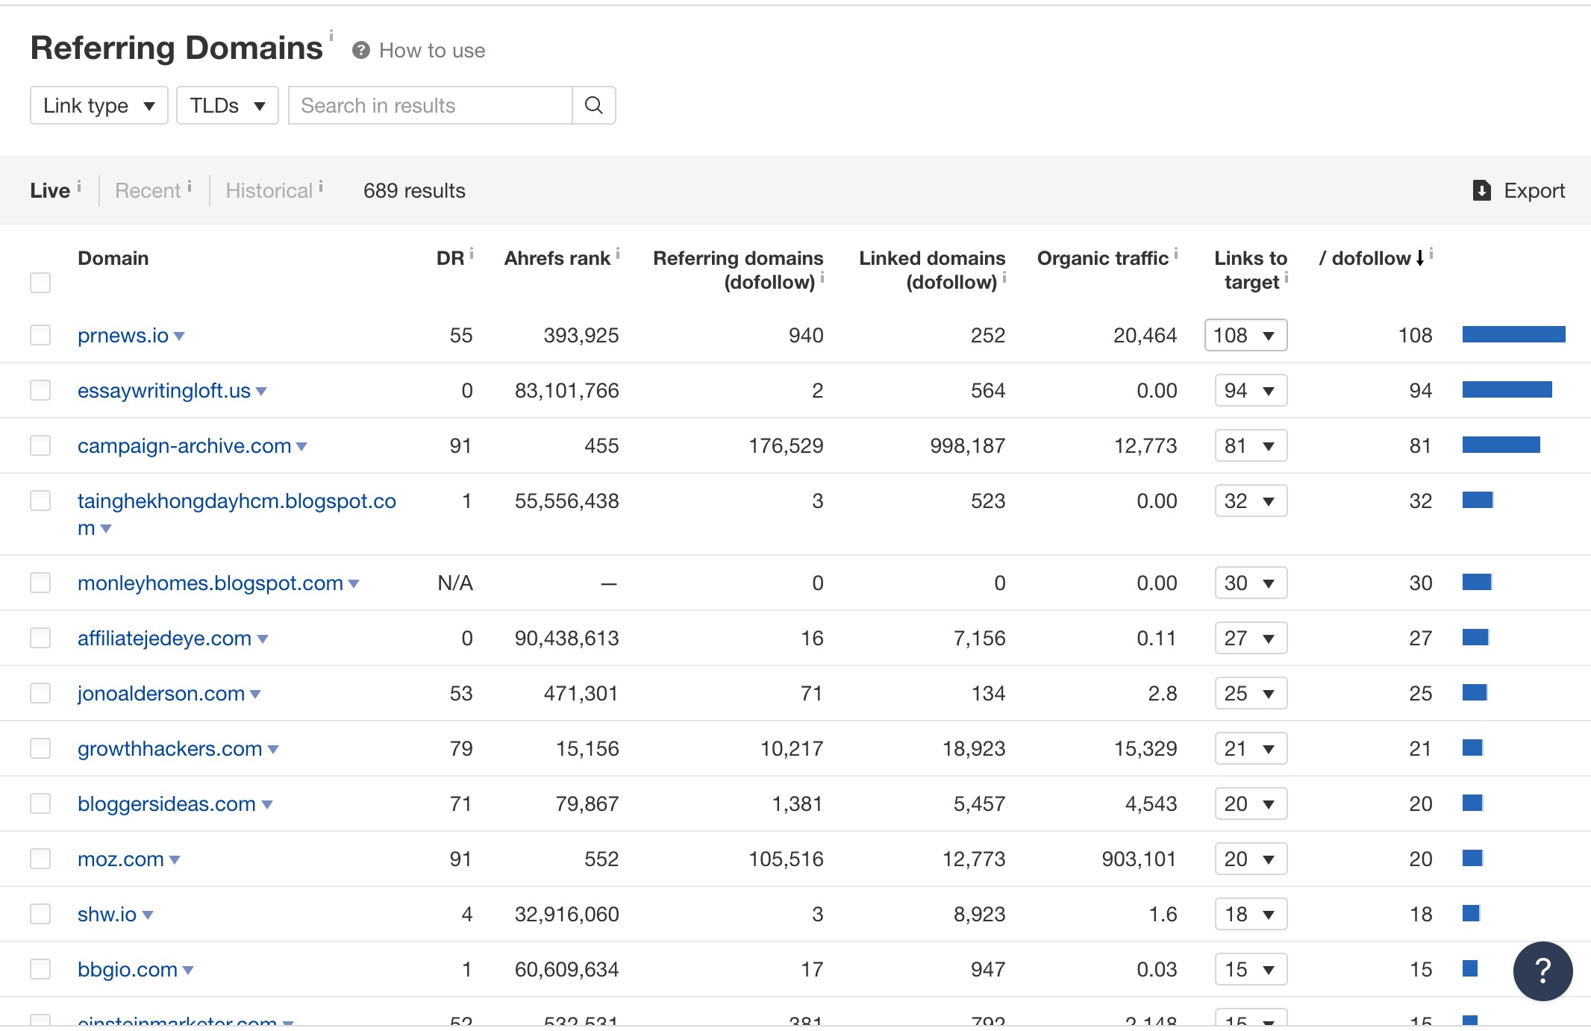This screenshot has width=1591, height=1031.
Task: Expand the 81 links dropdown for campaign-archive.com
Action: [x=1251, y=445]
